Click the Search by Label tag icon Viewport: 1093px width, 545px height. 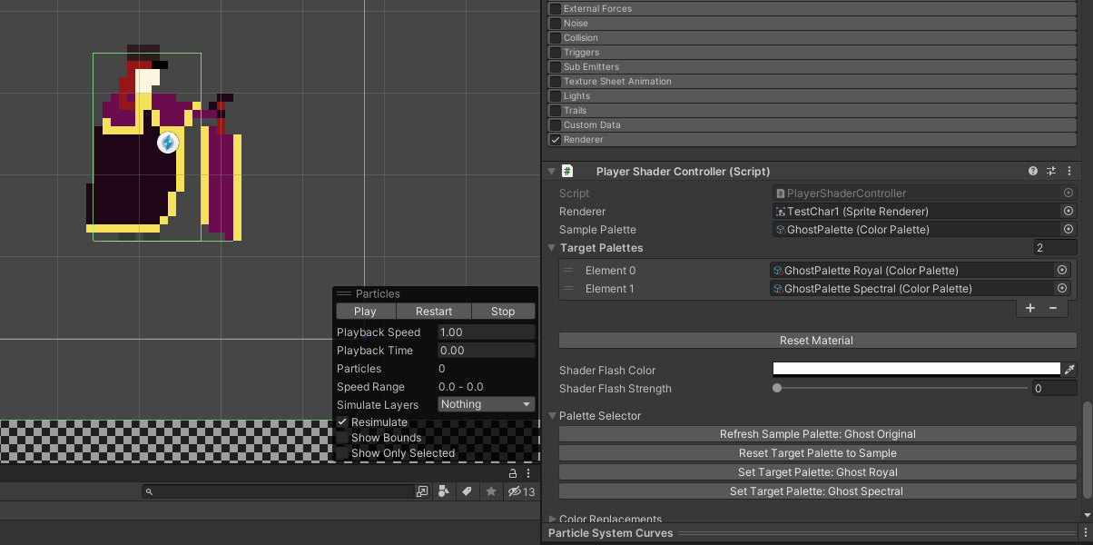(x=467, y=491)
